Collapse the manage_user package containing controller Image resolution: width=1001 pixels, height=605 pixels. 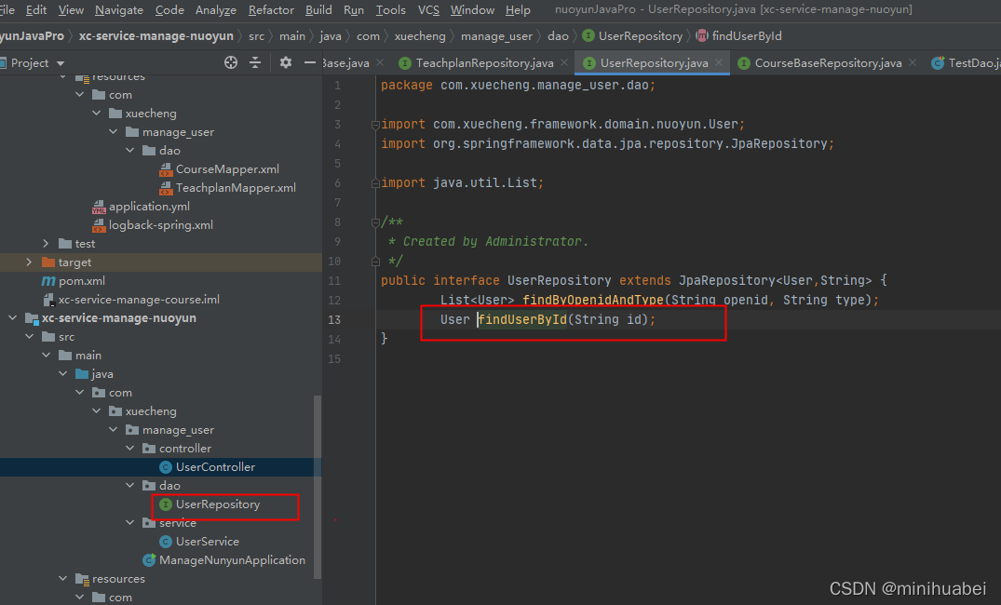coord(113,430)
